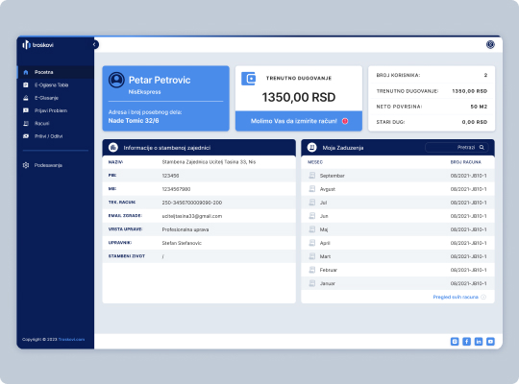This screenshot has height=384, width=519.
Task: Click the address Nade Tomic 32/6
Action: coord(134,121)
